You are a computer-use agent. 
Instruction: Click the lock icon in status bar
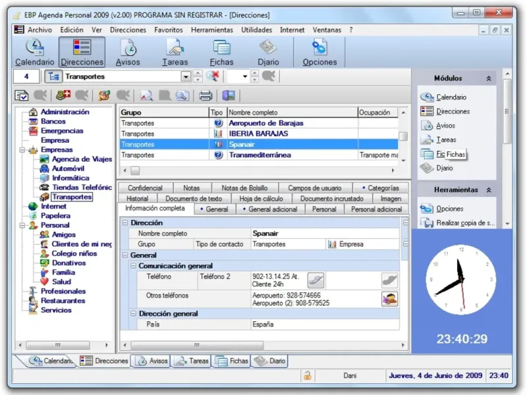(306, 376)
